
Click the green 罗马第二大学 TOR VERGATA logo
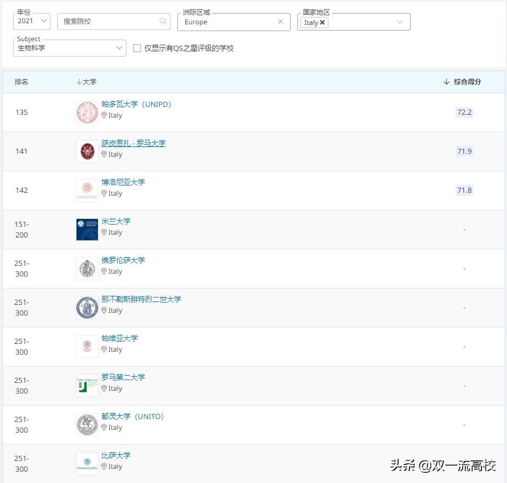pos(87,385)
